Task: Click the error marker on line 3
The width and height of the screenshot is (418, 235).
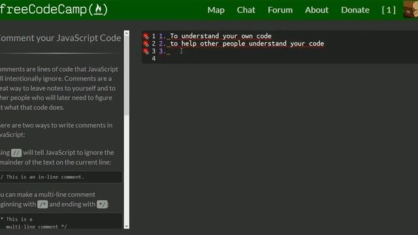Action: point(146,51)
